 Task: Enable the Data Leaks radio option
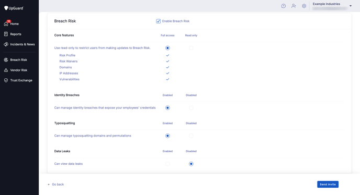coord(167,164)
